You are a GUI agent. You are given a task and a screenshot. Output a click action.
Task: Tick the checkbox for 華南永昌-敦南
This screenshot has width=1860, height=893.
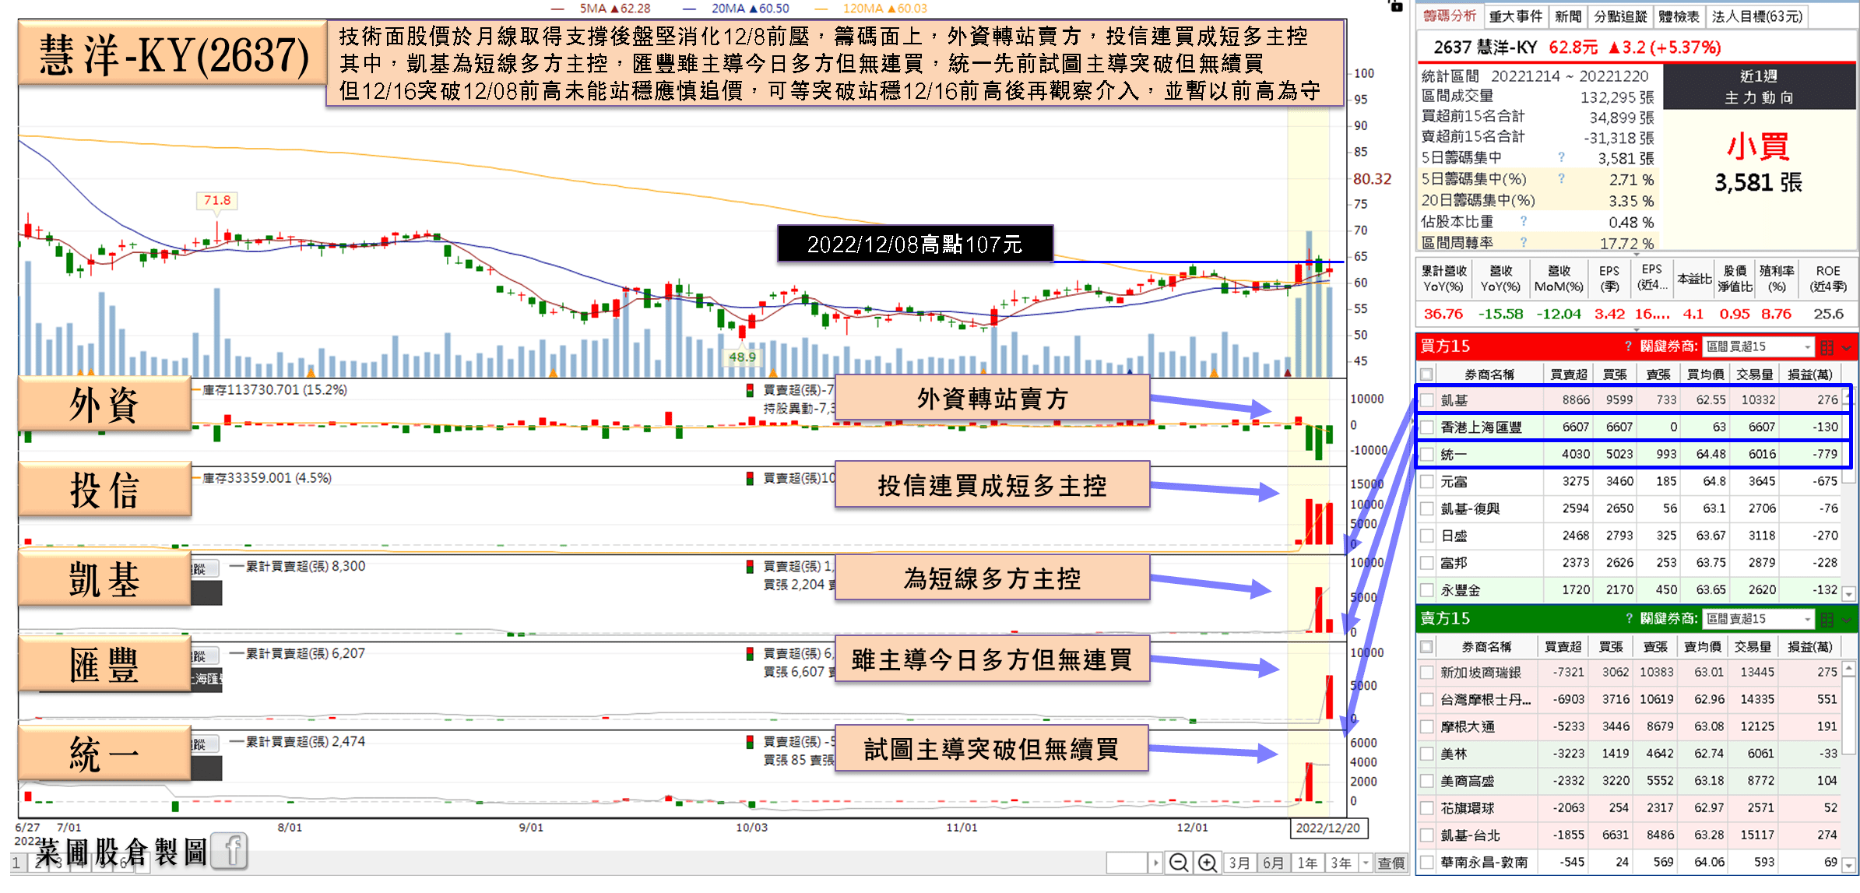(1426, 863)
